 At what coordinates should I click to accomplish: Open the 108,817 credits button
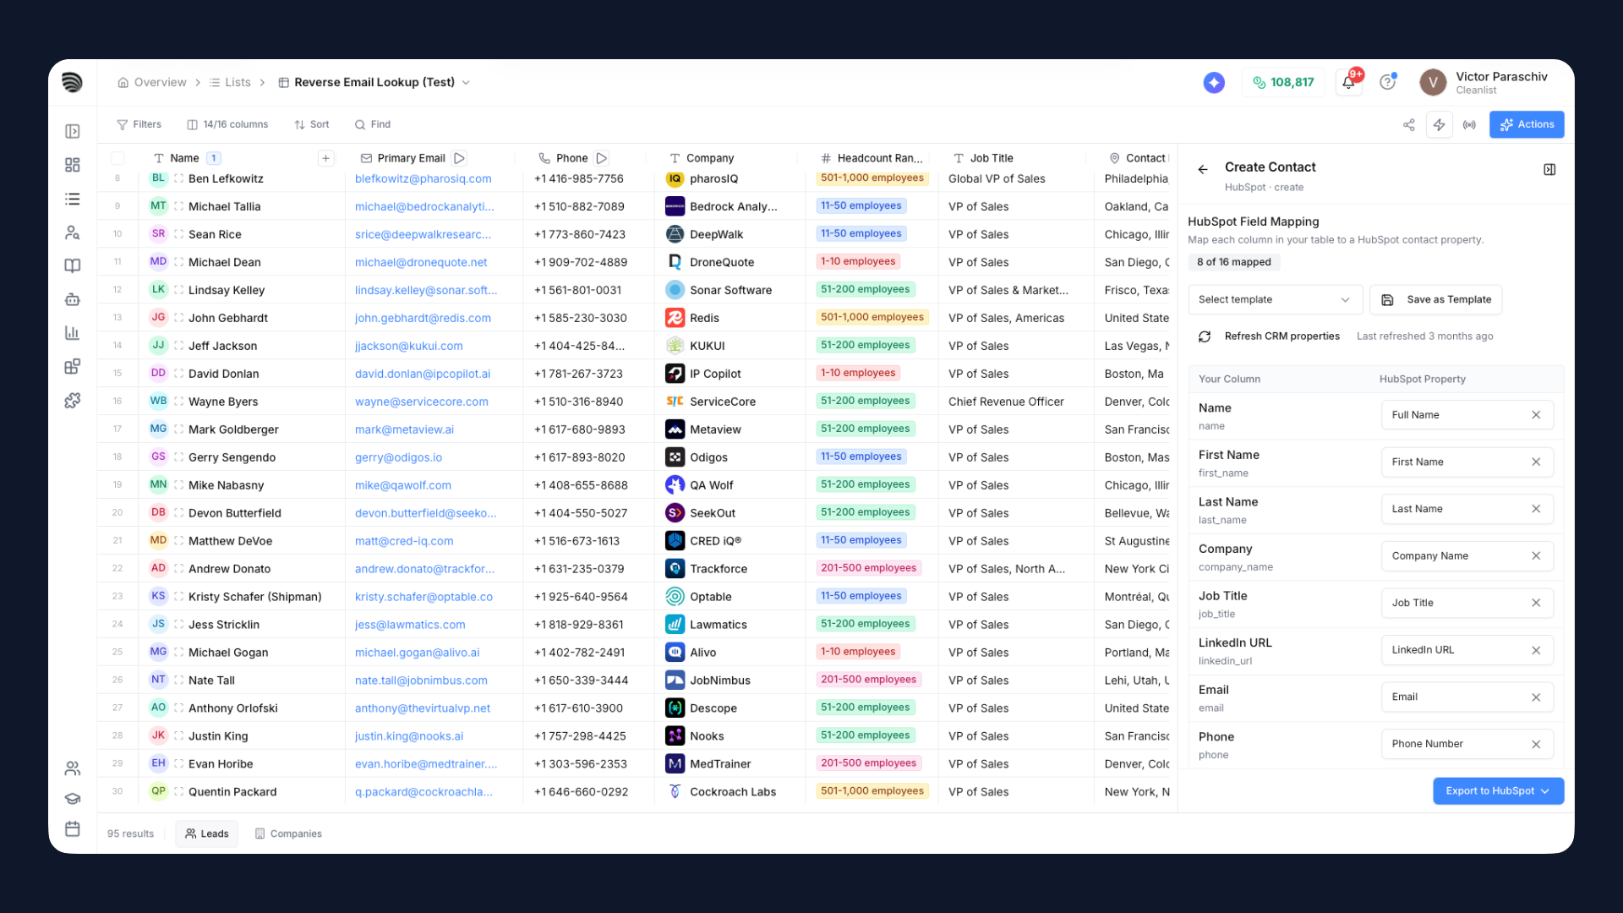coord(1283,82)
